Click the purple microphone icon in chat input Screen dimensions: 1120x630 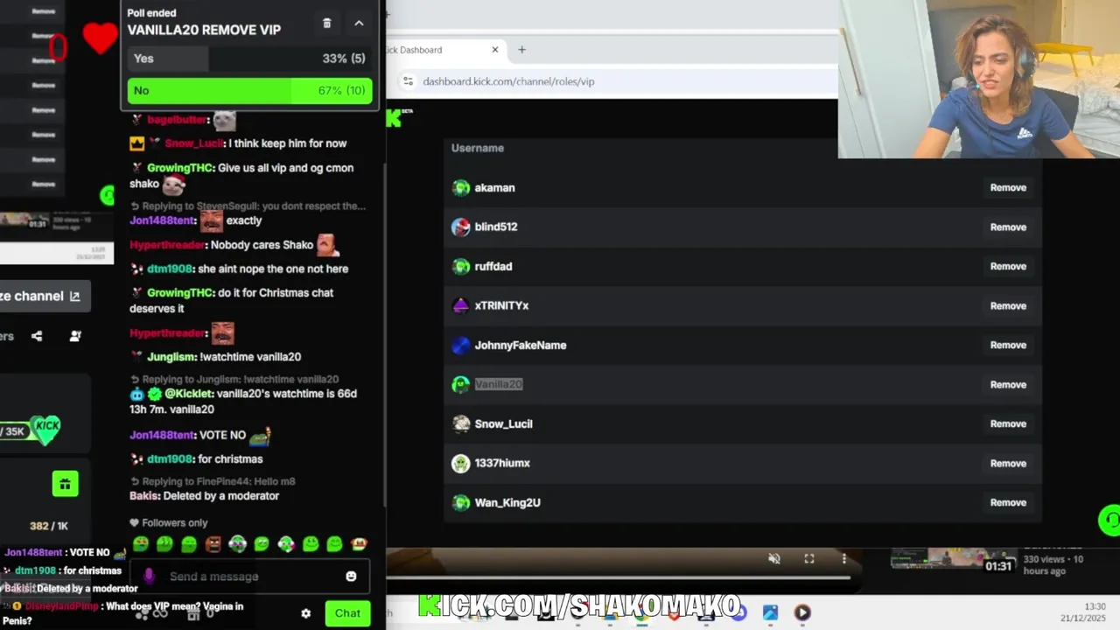[149, 576]
